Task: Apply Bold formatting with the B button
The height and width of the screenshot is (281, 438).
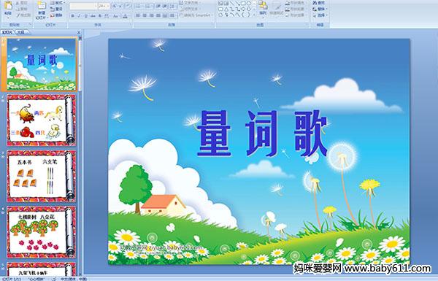Action: [72, 16]
